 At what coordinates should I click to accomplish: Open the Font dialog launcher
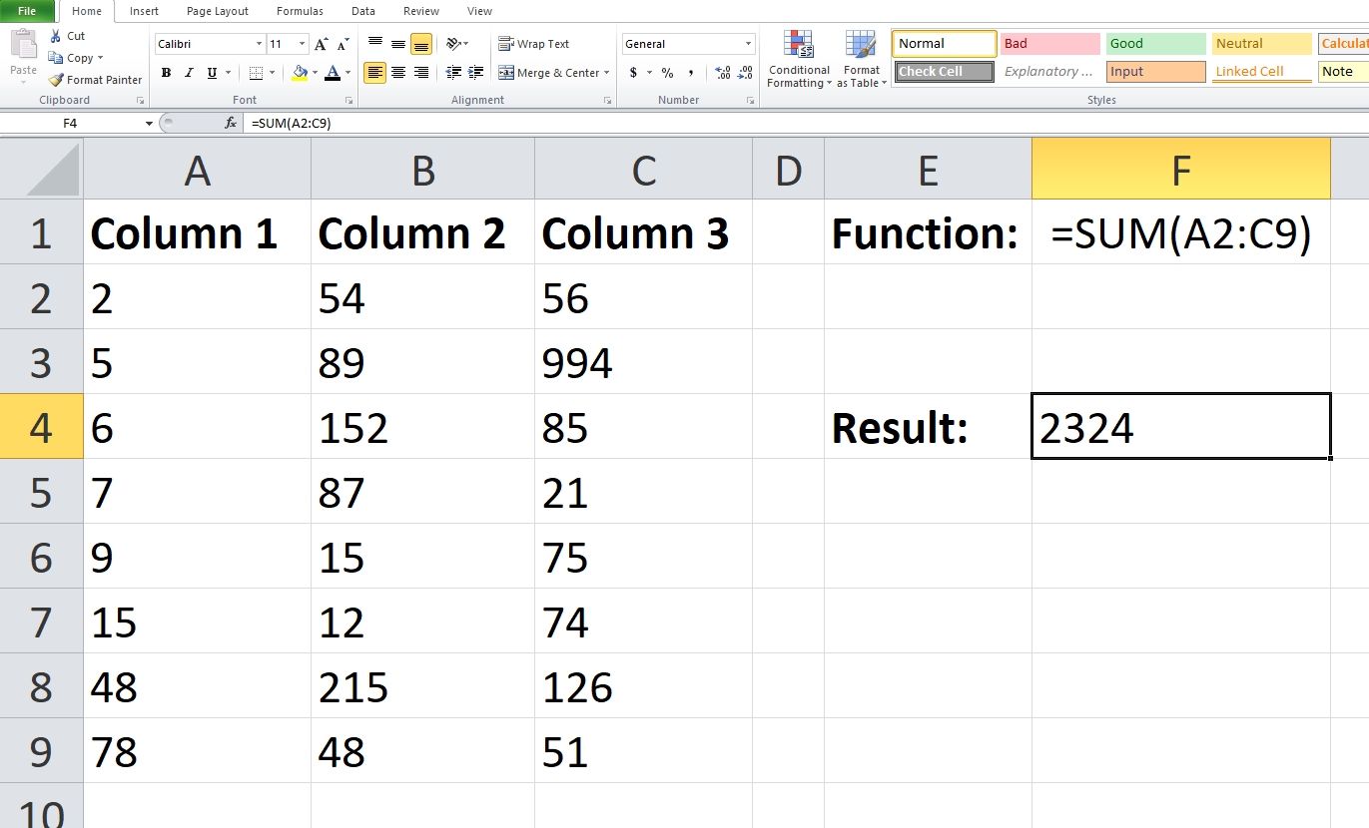[x=348, y=101]
